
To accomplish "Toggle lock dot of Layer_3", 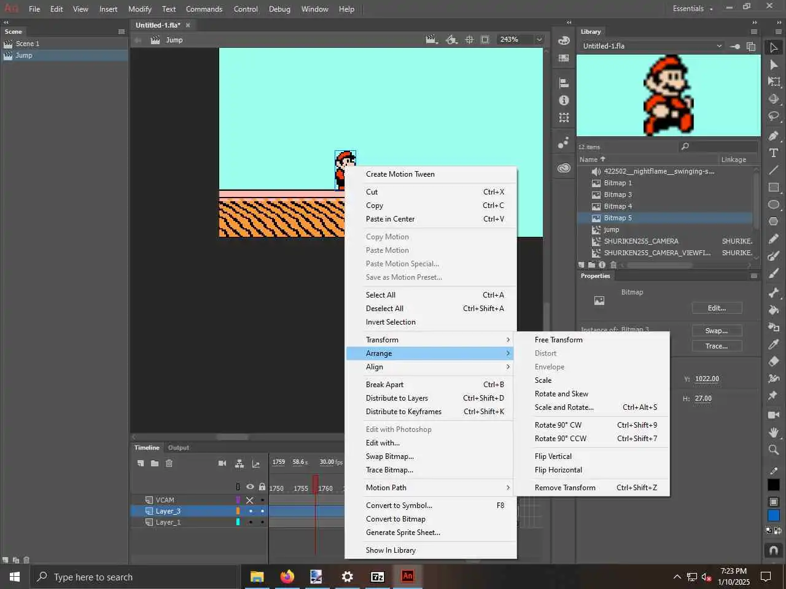I will (x=262, y=511).
